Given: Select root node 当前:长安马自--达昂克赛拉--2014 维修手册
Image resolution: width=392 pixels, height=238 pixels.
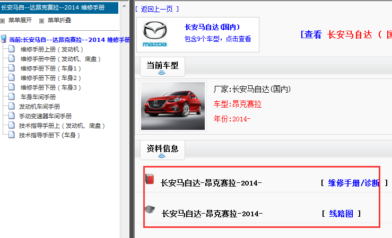Looking at the screenshot, I should tap(69, 40).
